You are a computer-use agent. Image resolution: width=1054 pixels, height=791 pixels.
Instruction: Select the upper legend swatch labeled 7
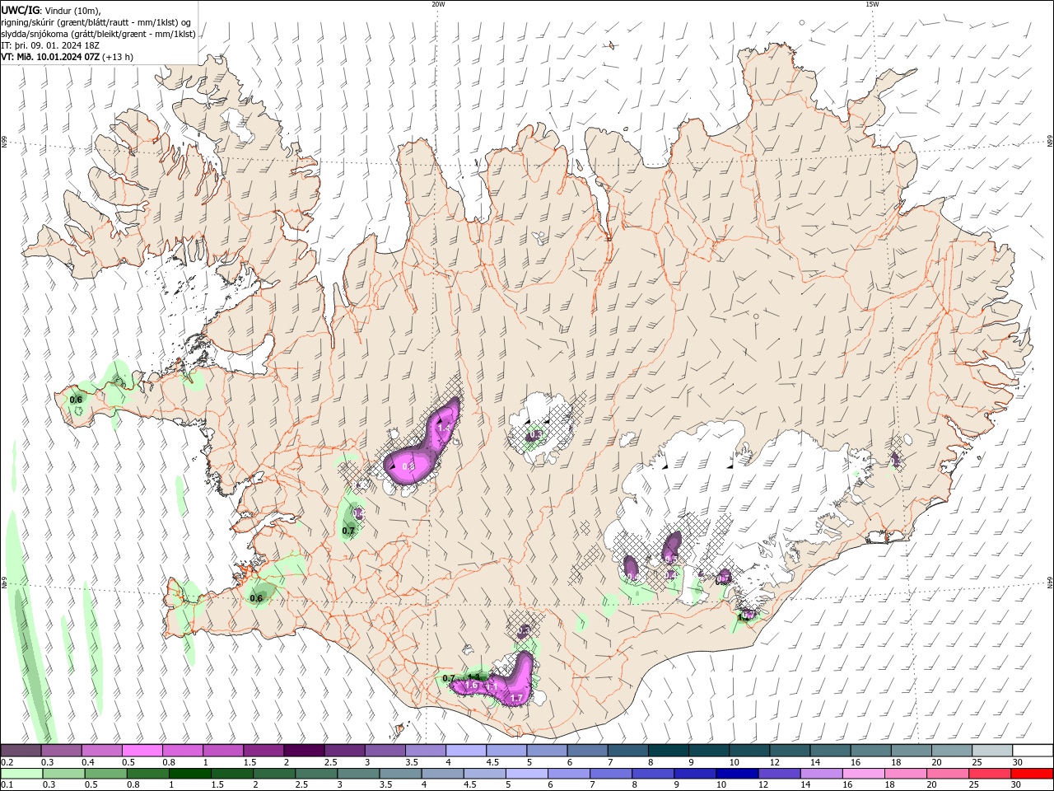[628, 751]
